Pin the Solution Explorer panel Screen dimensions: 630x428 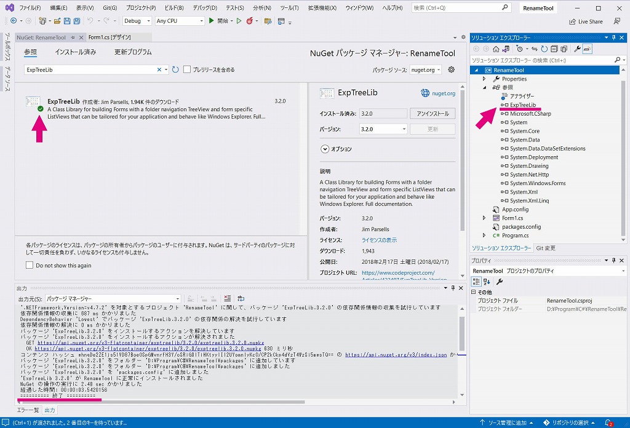click(613, 38)
